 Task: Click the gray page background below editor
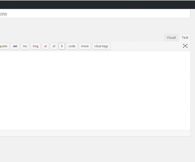[x=97, y=149]
